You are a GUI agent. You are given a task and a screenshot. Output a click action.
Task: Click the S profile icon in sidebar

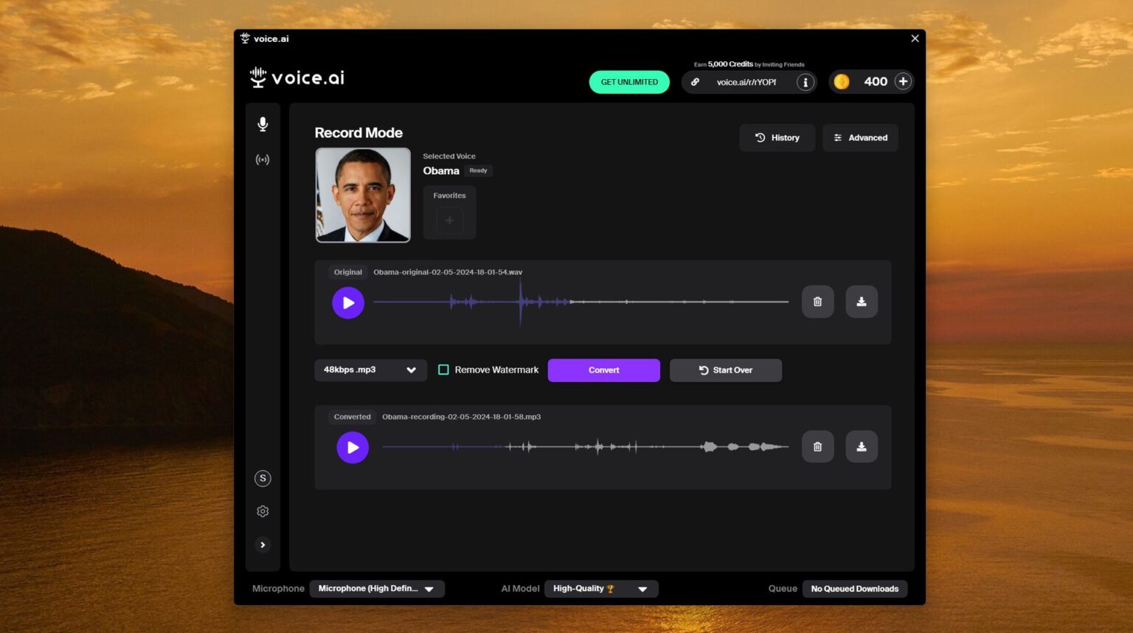click(x=263, y=478)
